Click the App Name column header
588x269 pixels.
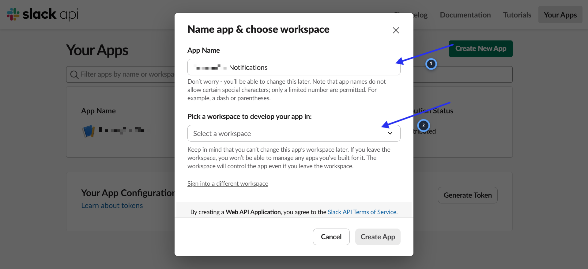(98, 111)
